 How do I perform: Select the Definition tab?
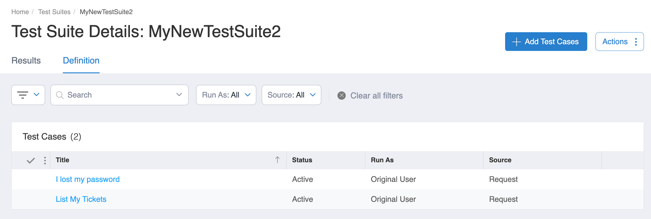(x=81, y=60)
